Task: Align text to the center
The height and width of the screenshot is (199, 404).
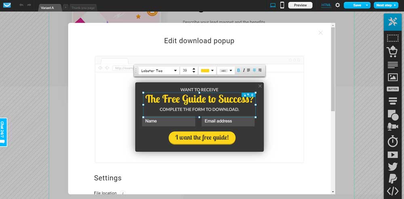Action: click(254, 70)
